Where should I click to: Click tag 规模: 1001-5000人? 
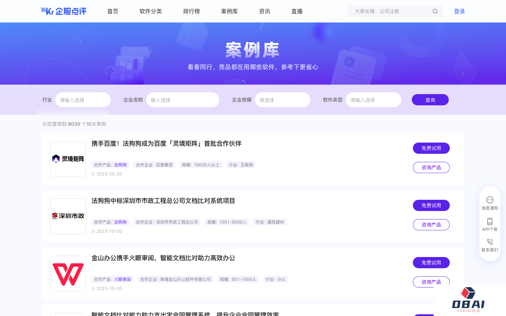[x=227, y=222]
